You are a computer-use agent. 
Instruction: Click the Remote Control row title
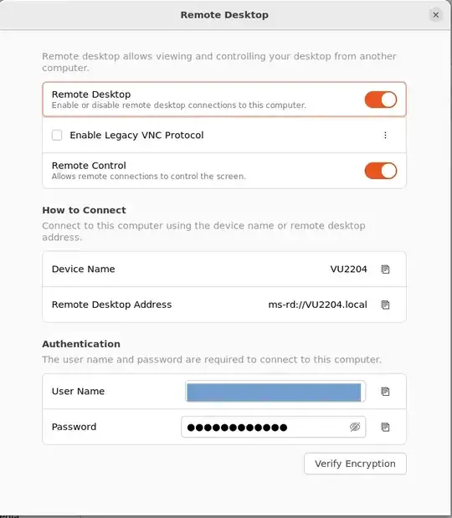[x=89, y=166]
